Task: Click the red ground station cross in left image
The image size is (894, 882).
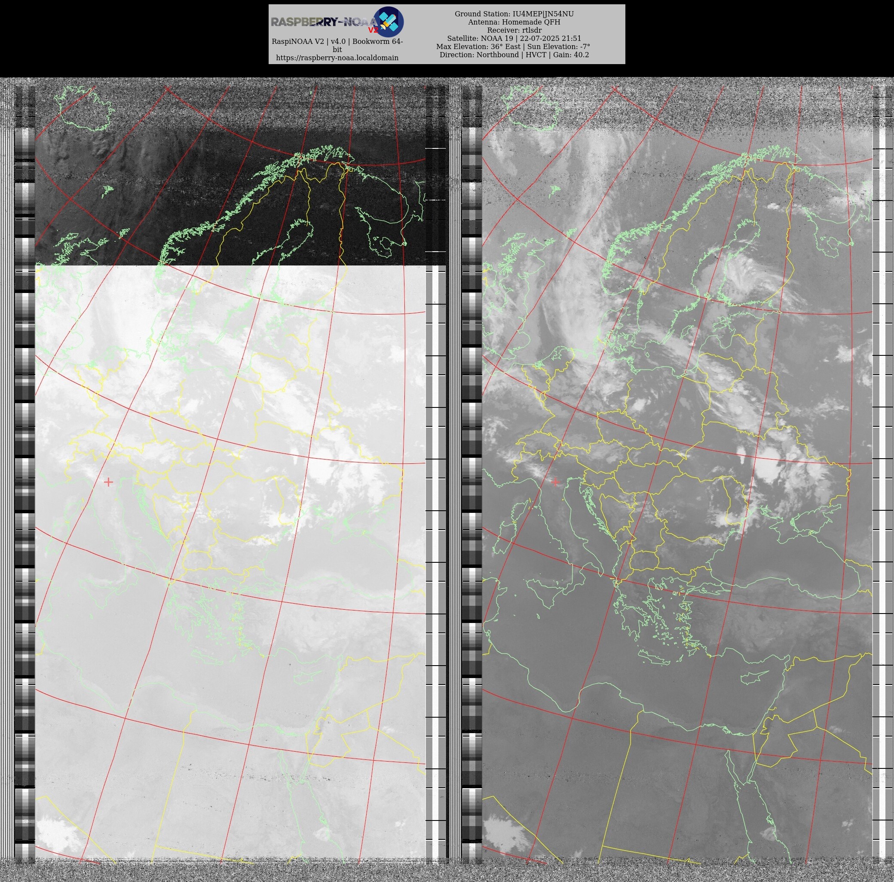Action: tap(108, 482)
